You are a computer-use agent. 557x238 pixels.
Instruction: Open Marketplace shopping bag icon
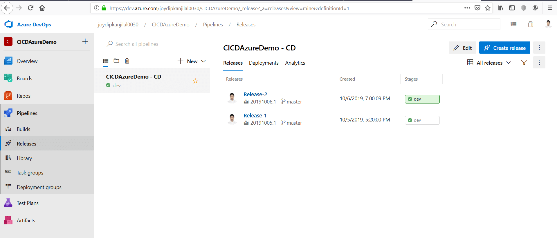(x=531, y=24)
